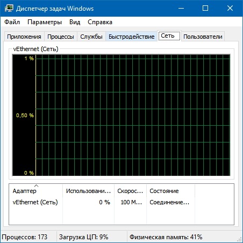Click the vEthernet network usage graph
This screenshot has height=243, width=243.
pos(121,115)
